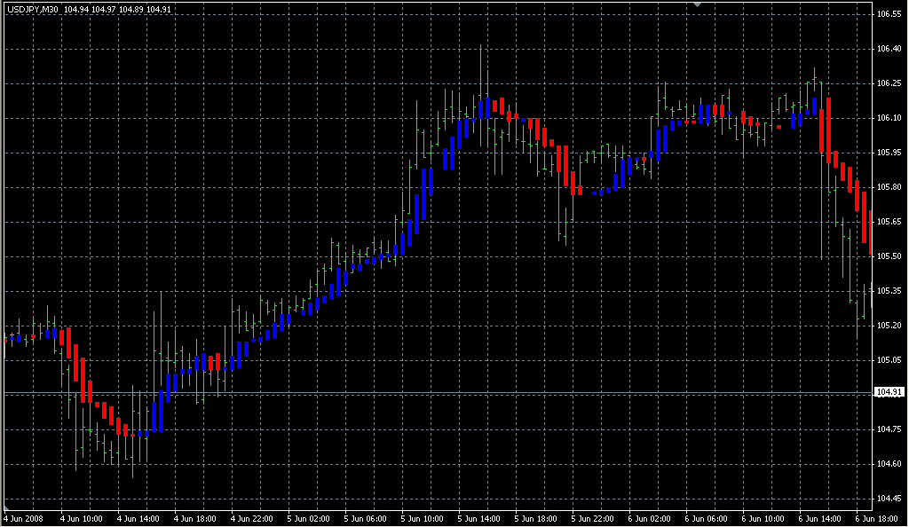Click the USDJPY,M30 chart title label
Viewport: 909px width, 527px height.
tap(32, 10)
